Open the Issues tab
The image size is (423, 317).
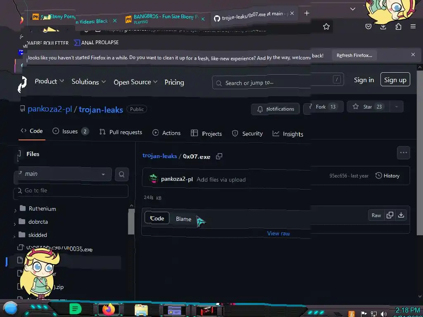(x=70, y=132)
